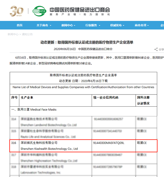Click the 生产企业 column header
This screenshot has height=177, width=164.
tap(27, 98)
